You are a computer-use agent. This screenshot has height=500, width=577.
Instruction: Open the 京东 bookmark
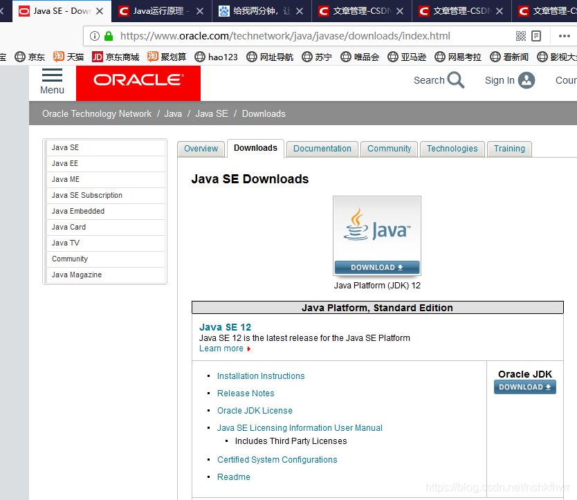point(30,57)
